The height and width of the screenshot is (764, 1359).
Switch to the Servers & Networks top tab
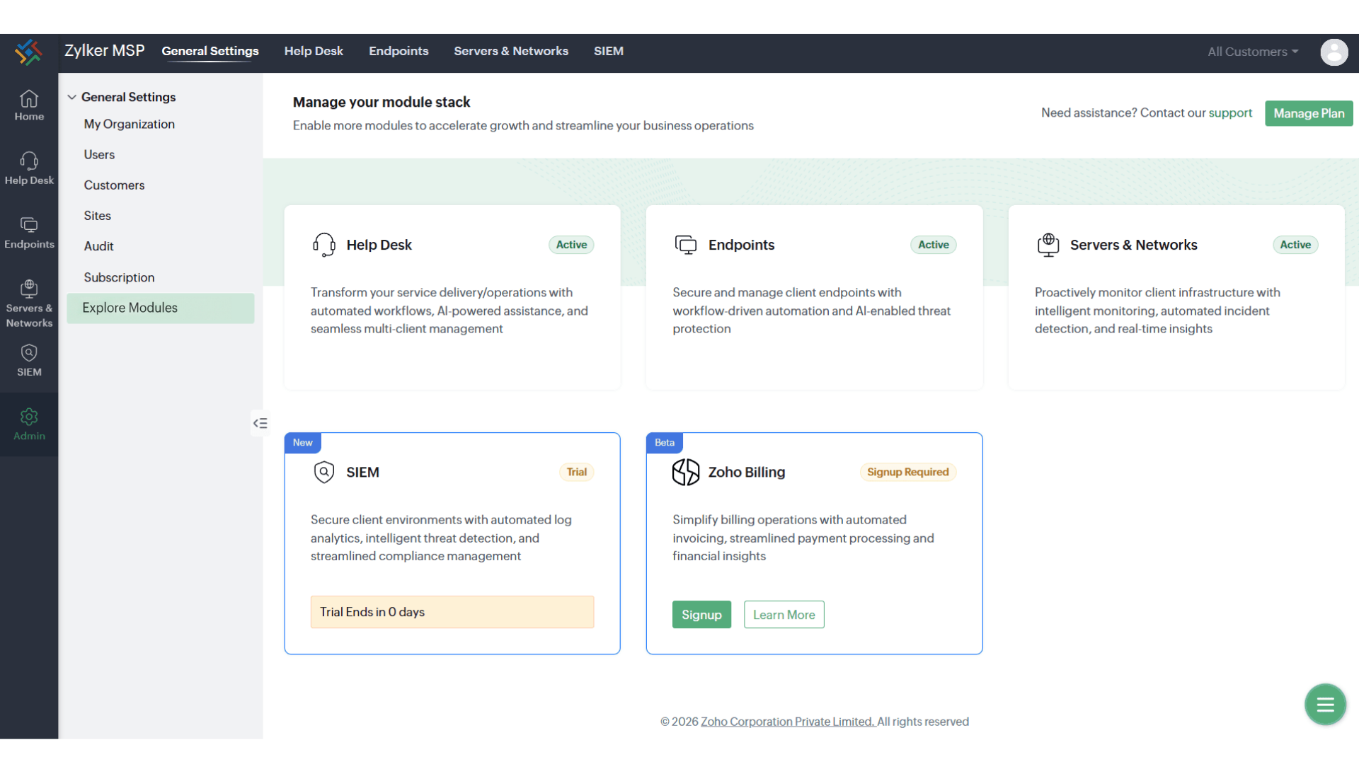511,51
